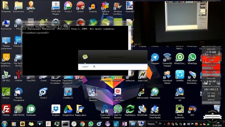Open OneNote from the taskbar
The height and width of the screenshot is (127, 225).
124,124
